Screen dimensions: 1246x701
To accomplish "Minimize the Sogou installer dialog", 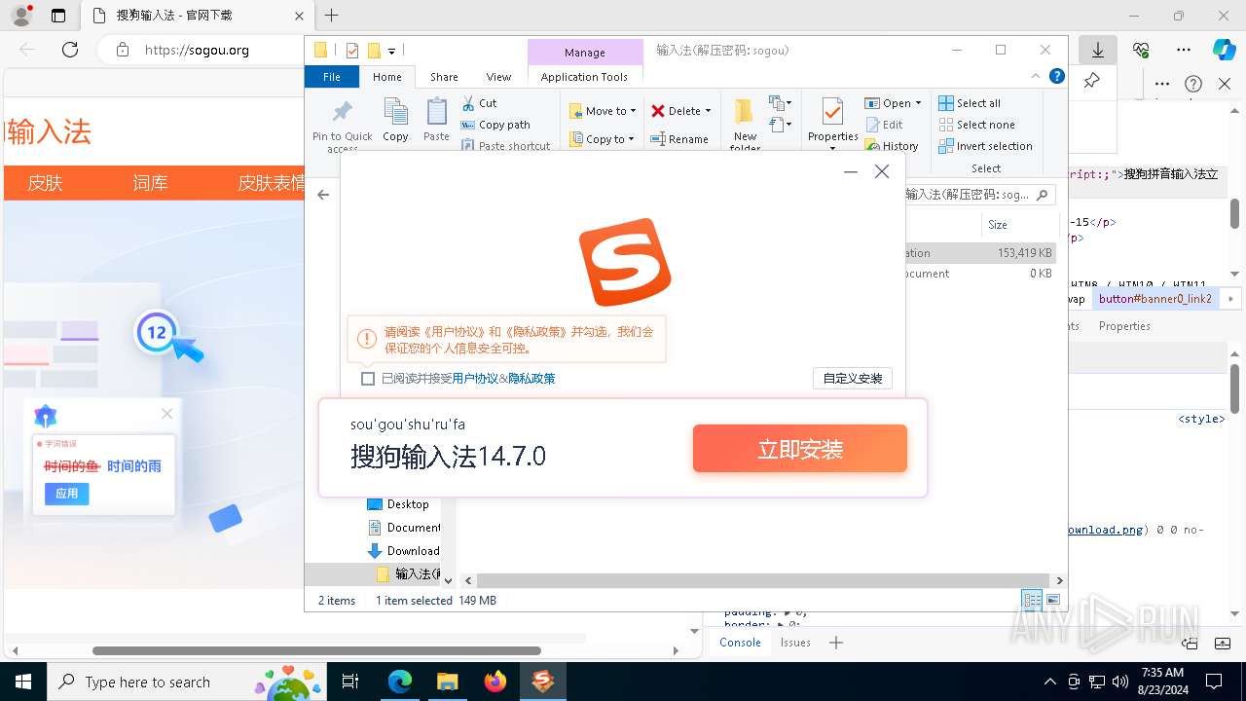I will point(851,172).
